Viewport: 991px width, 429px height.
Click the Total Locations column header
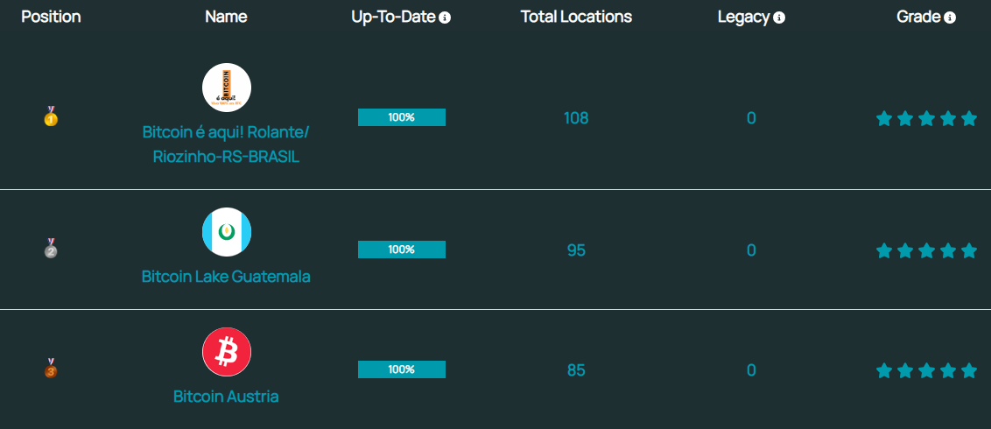pos(576,17)
